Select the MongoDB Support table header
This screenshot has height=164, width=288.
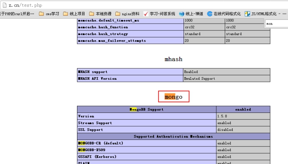coord(146,109)
